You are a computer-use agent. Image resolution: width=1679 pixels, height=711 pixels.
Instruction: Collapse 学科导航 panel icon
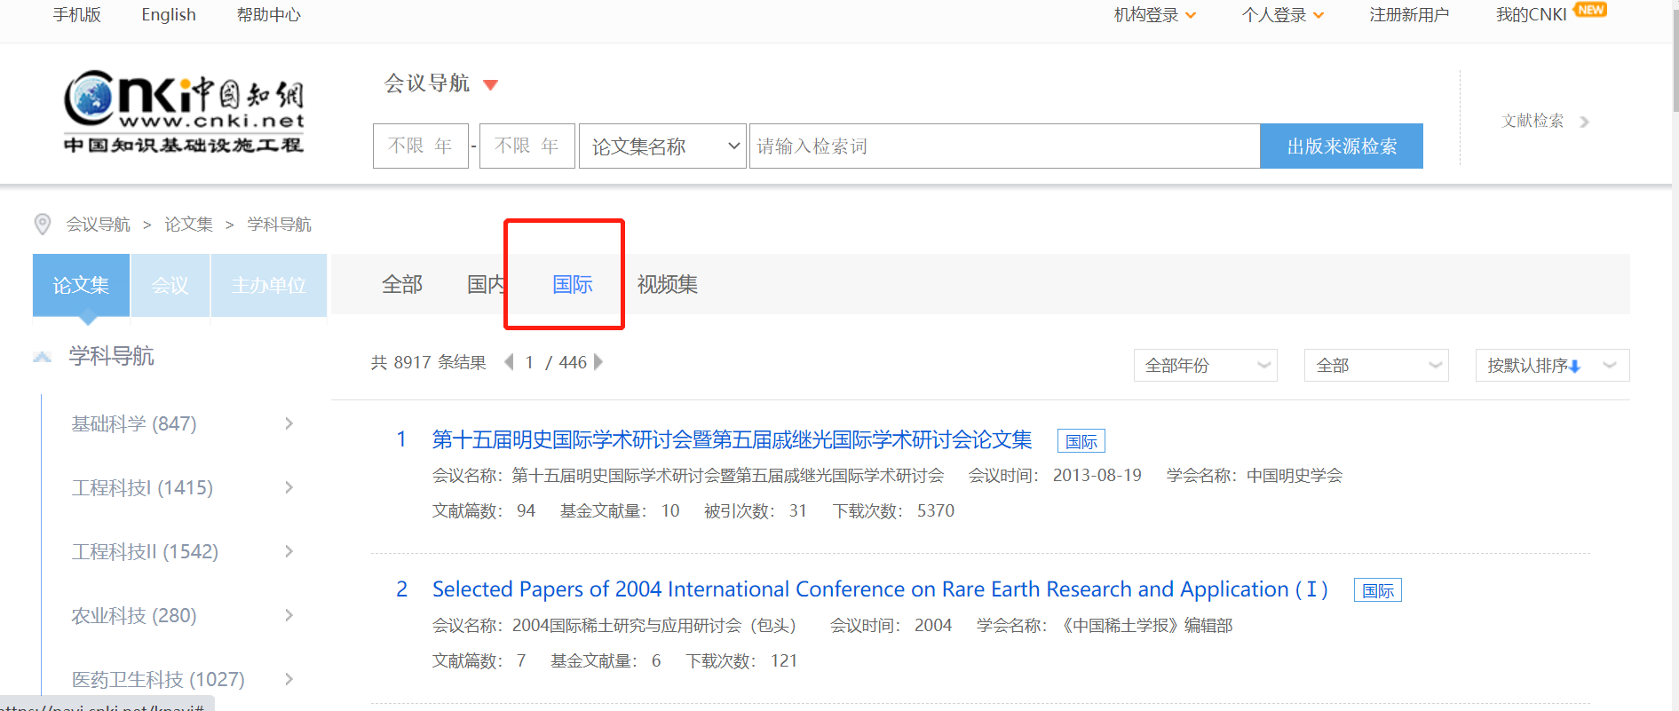(x=42, y=357)
